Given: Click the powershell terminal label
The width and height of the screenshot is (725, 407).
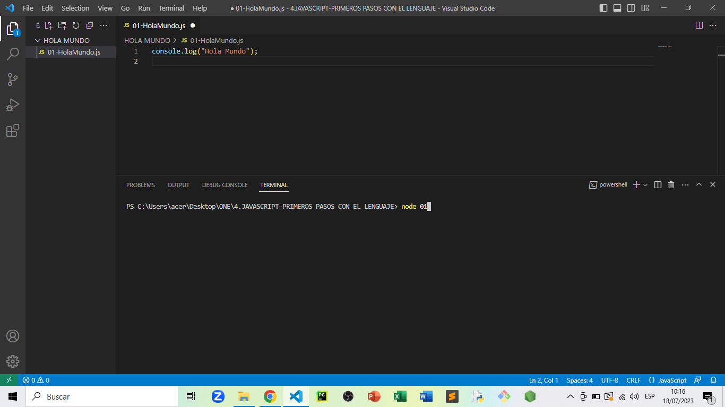Looking at the screenshot, I should click(608, 184).
